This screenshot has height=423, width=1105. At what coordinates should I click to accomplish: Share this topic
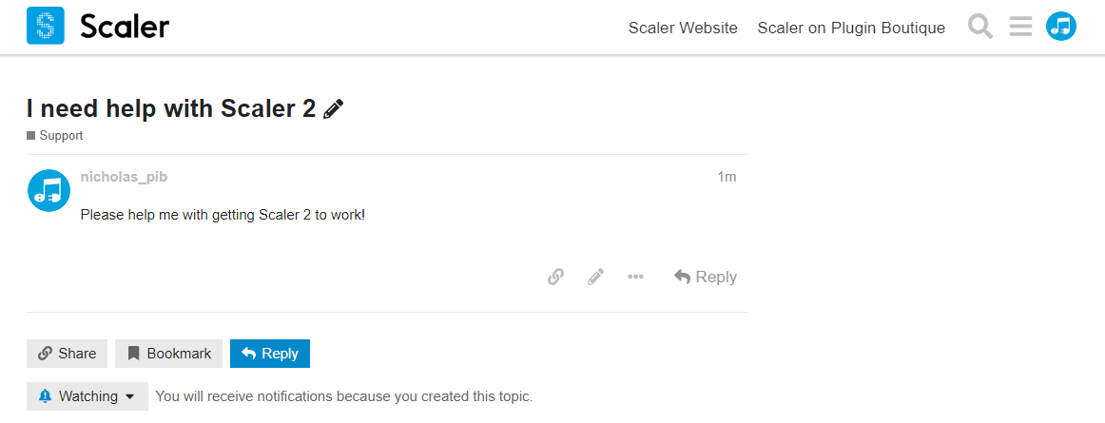coord(67,354)
